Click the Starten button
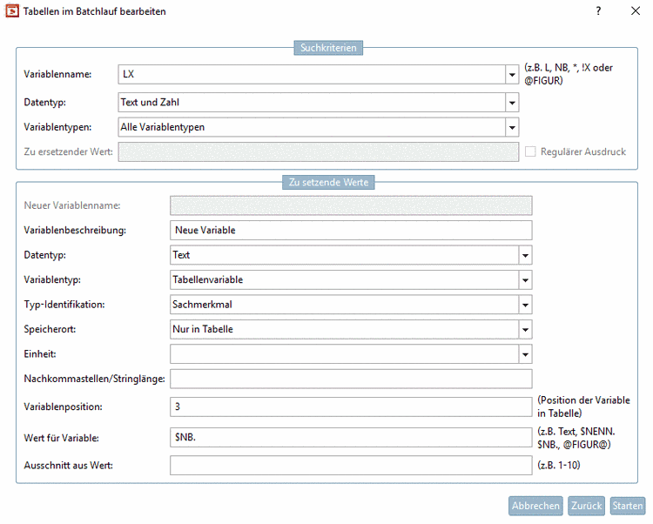Viewport: 653px width, 524px height. click(627, 506)
